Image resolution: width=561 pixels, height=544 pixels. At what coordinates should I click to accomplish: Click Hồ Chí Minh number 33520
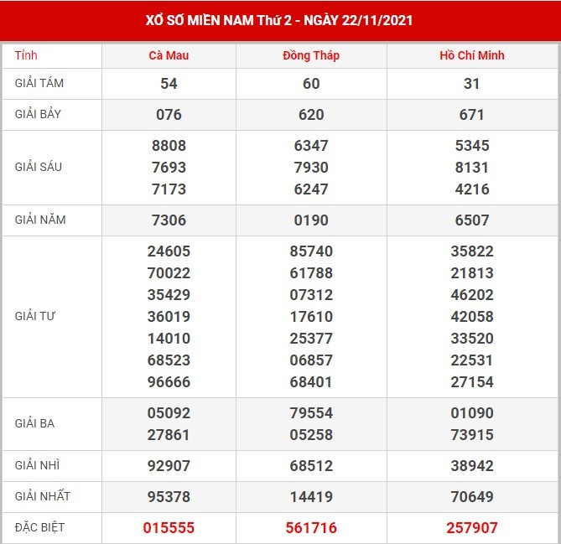pos(471,339)
